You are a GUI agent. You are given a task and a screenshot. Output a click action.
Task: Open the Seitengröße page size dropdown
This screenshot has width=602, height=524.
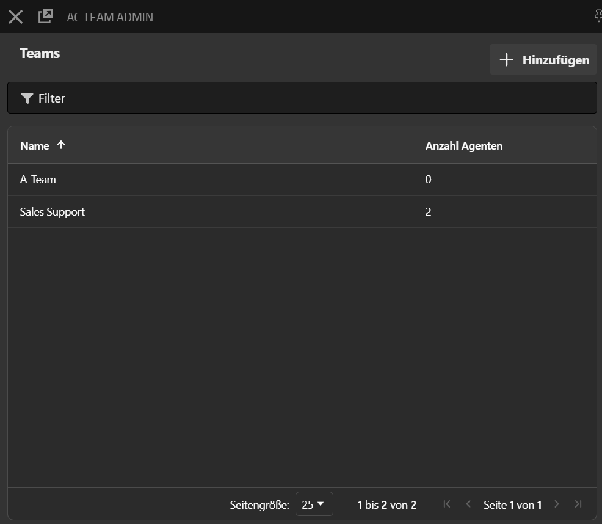click(x=314, y=504)
